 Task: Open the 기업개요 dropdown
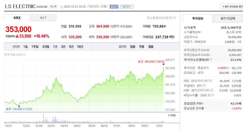[127, 7]
